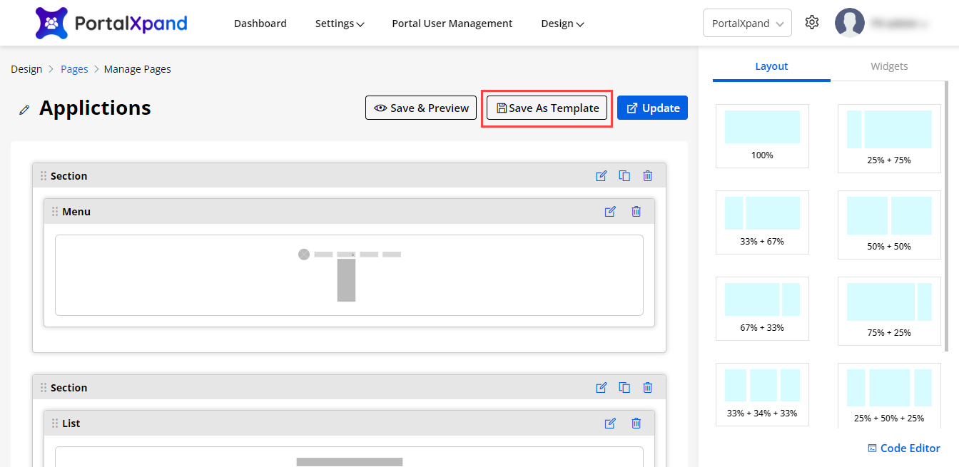The width and height of the screenshot is (959, 467).
Task: Click the Save & Preview button
Action: pyautogui.click(x=421, y=108)
